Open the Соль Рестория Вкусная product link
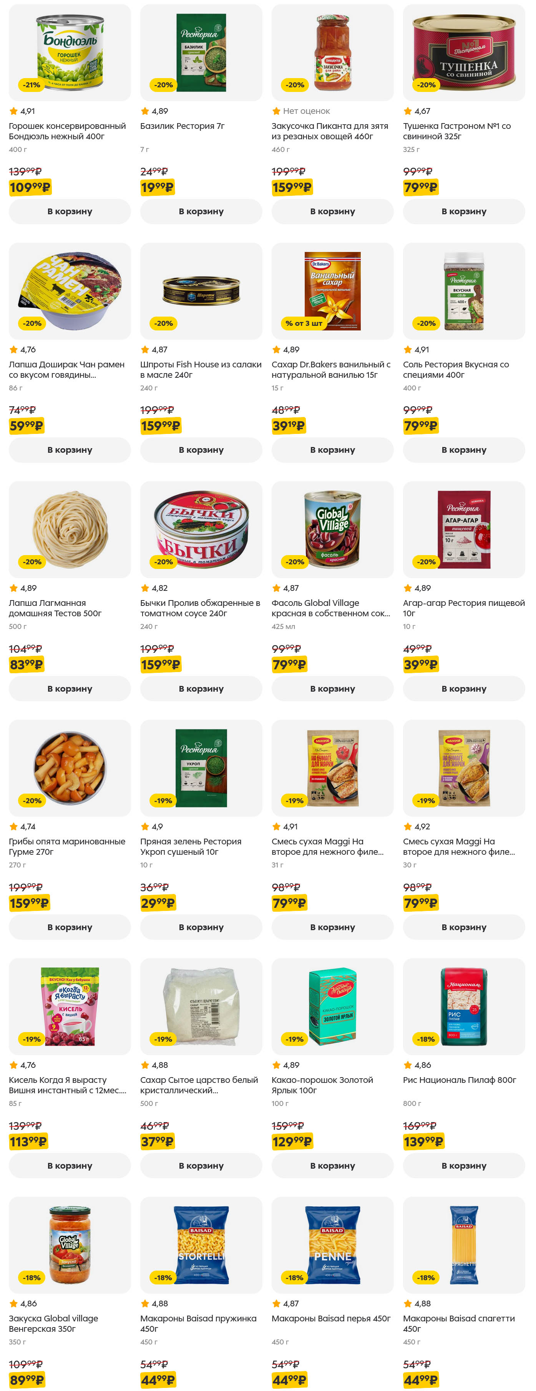This screenshot has height=1391, width=536. [x=456, y=370]
